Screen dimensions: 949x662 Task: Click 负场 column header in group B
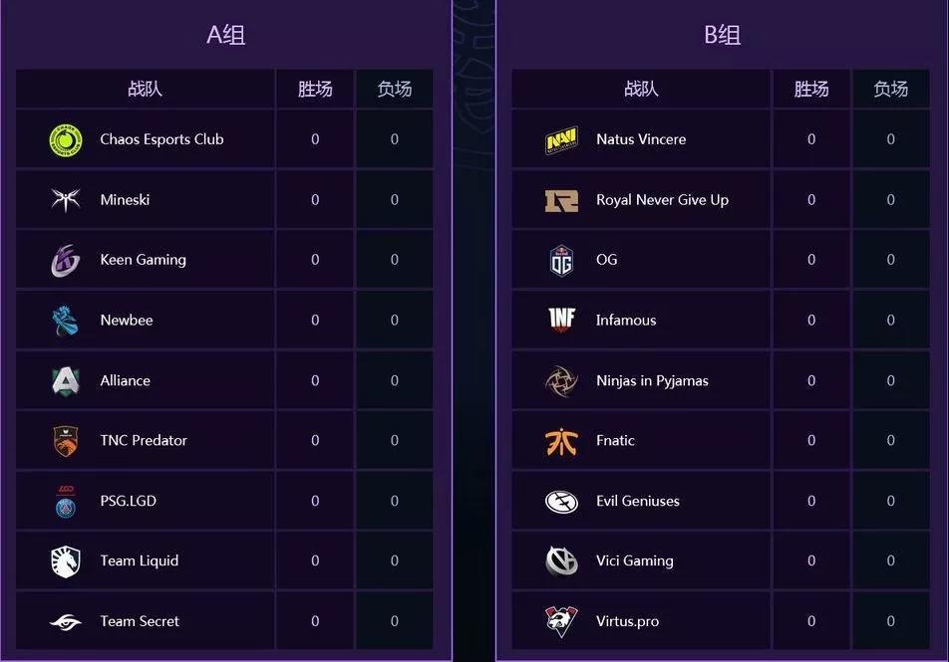[x=890, y=90]
